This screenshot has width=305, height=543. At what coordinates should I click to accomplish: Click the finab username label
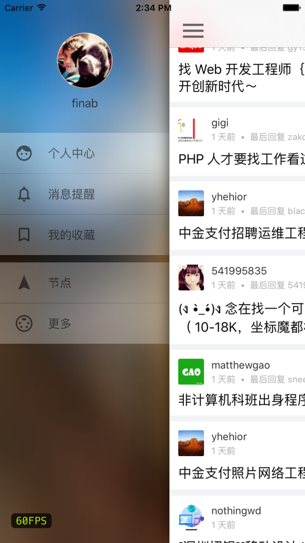85,103
